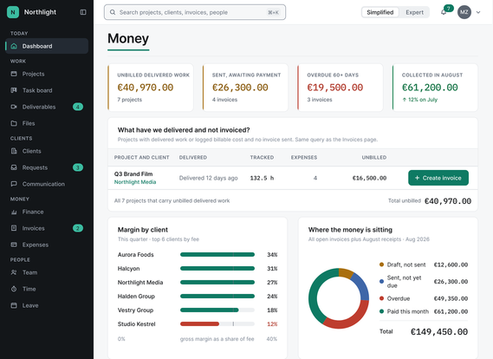Click the Northlight logo icon
The height and width of the screenshot is (359, 493).
click(13, 12)
